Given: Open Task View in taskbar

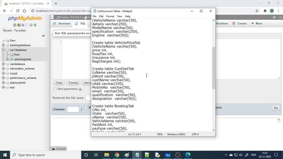Looking at the screenshot, I should [96, 155].
